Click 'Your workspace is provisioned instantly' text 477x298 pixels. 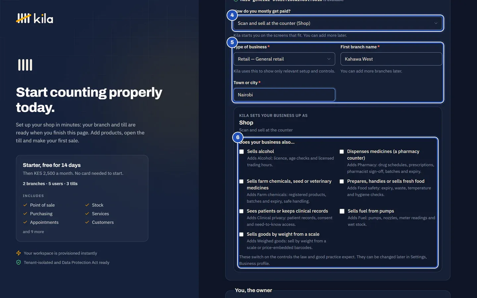coord(60,253)
